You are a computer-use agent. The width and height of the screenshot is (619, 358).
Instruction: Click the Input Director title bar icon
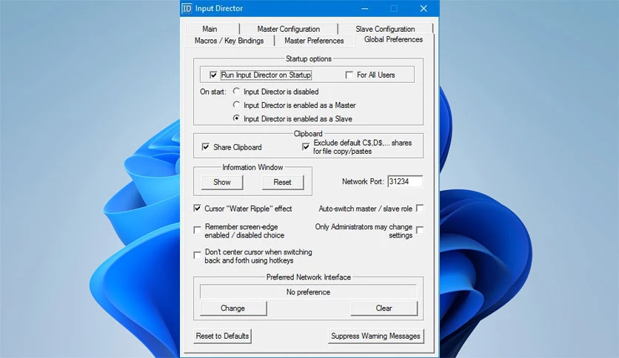187,8
